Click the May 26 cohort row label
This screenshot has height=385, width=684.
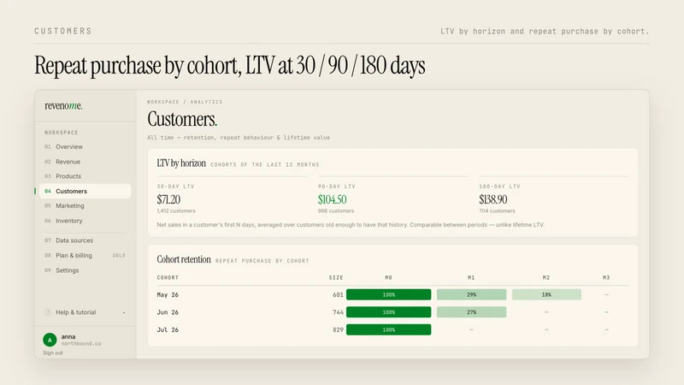pos(168,294)
